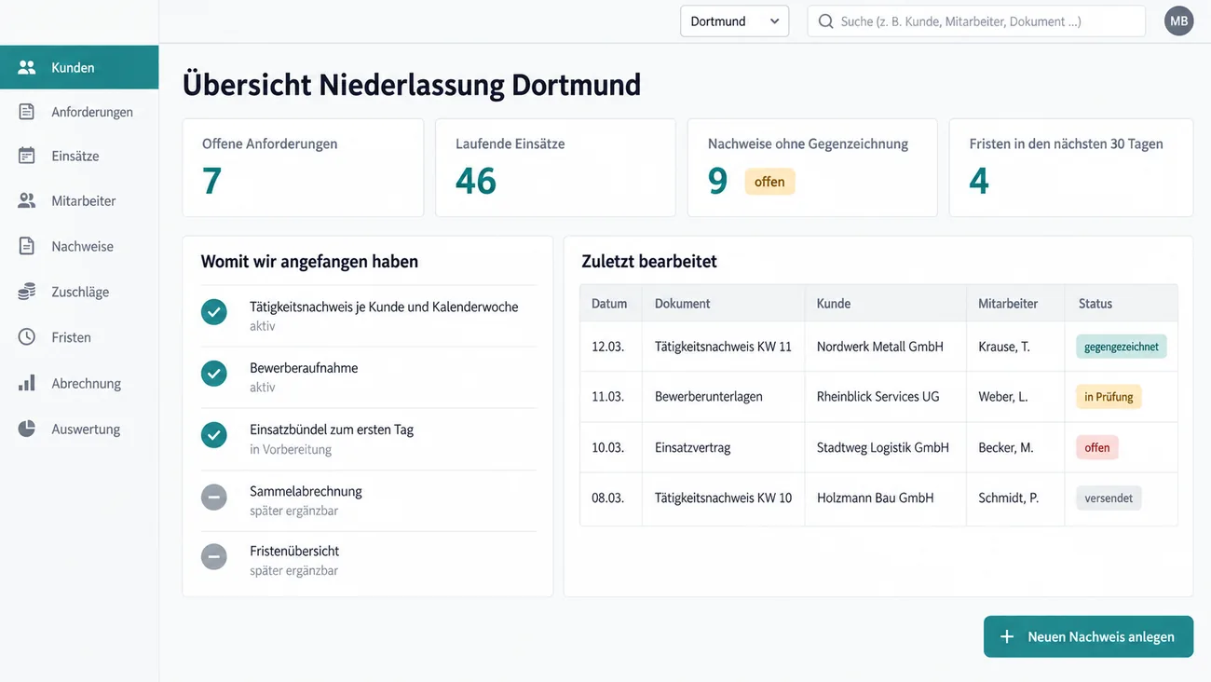Screen dimensions: 1211x682
Task: Click the Datum column header
Action: pyautogui.click(x=609, y=304)
